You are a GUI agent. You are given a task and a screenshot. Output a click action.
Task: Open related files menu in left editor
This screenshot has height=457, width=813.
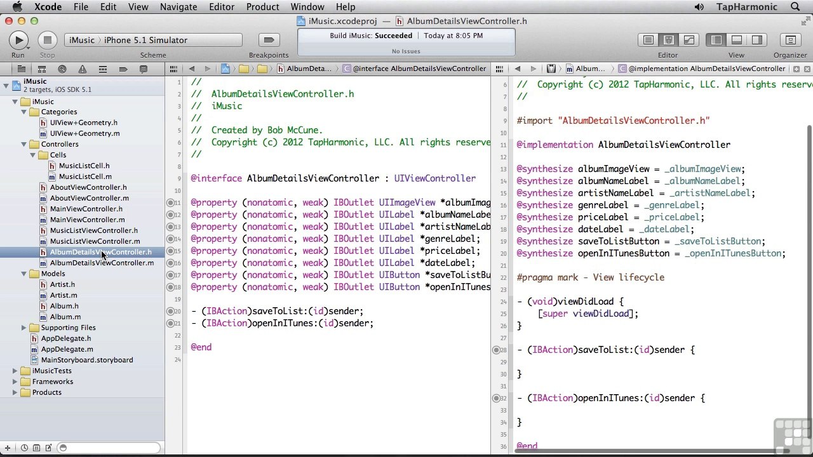(x=174, y=69)
